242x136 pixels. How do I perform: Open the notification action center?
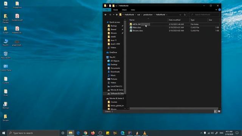tap(237, 133)
